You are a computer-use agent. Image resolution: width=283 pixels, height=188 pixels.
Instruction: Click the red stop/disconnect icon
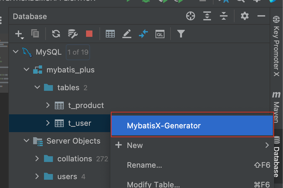click(89, 33)
